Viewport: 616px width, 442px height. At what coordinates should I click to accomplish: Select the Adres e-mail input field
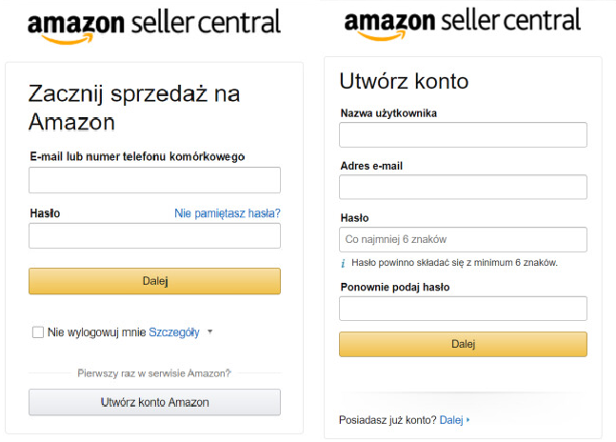pos(463,187)
